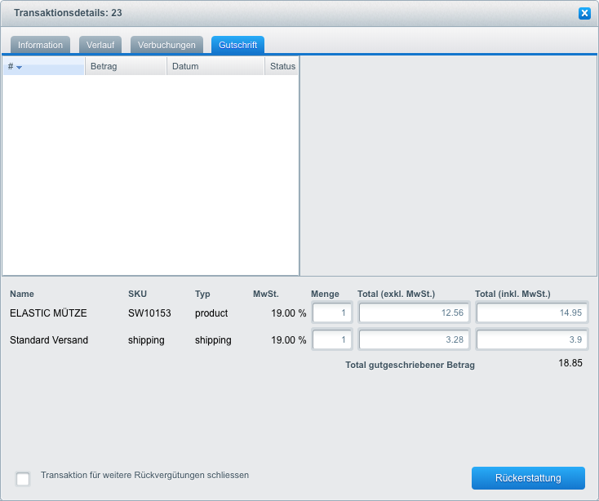This screenshot has height=501, width=599.
Task: Click the Datum column header
Action: click(215, 67)
